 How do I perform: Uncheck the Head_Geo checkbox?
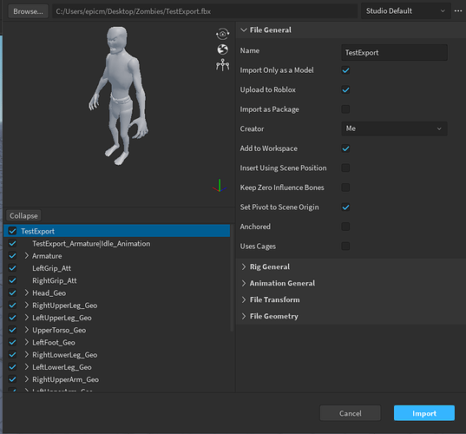coord(12,293)
